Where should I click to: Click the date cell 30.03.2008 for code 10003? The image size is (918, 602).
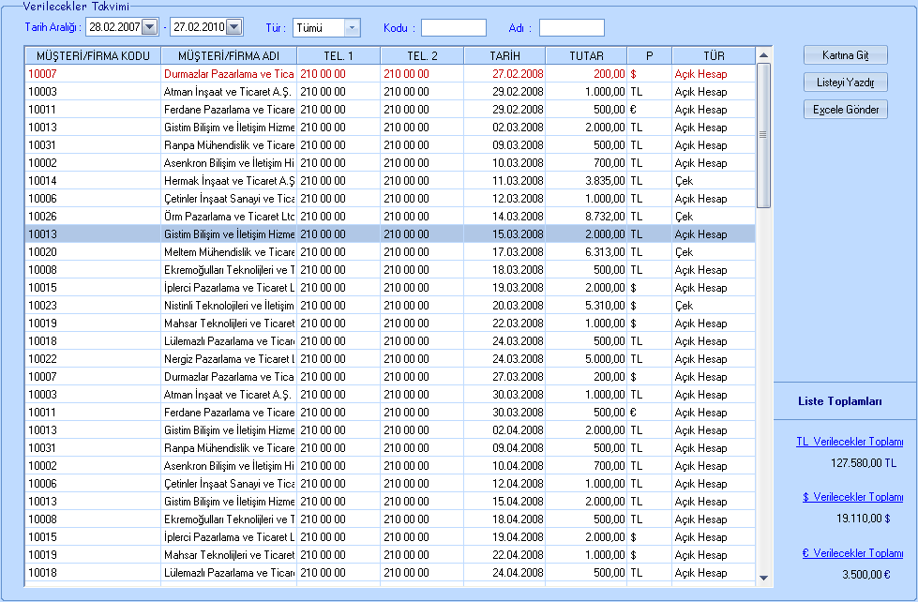pos(504,395)
